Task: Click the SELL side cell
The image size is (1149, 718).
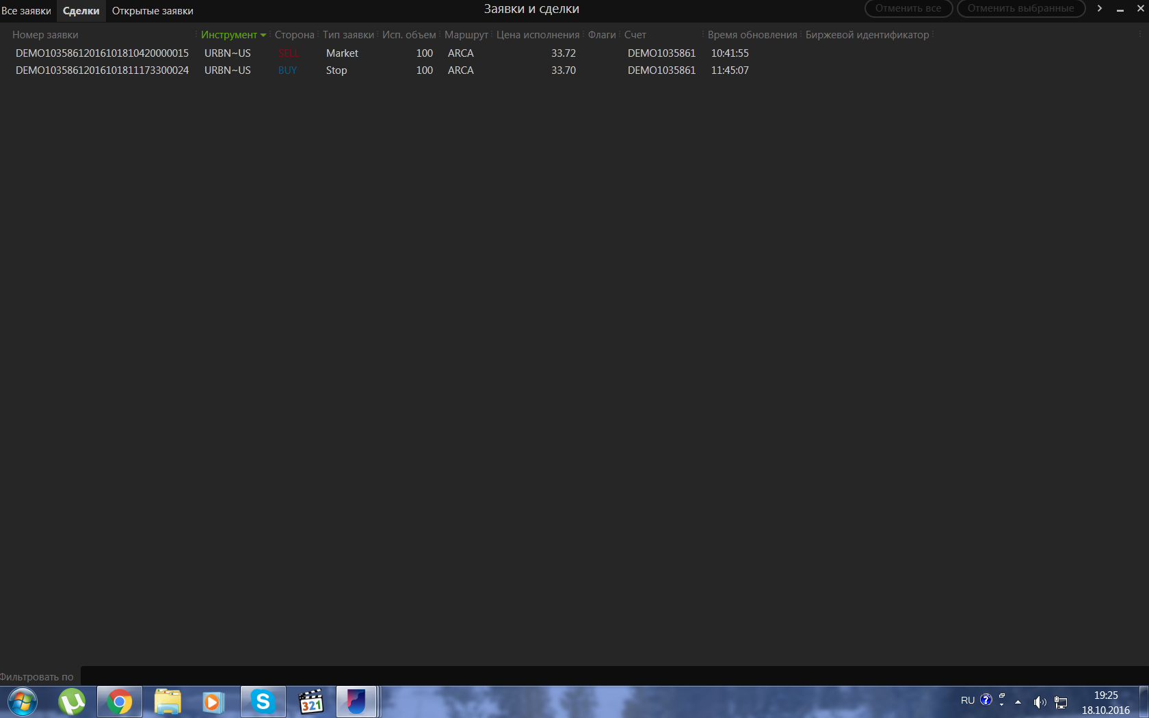Action: point(288,53)
